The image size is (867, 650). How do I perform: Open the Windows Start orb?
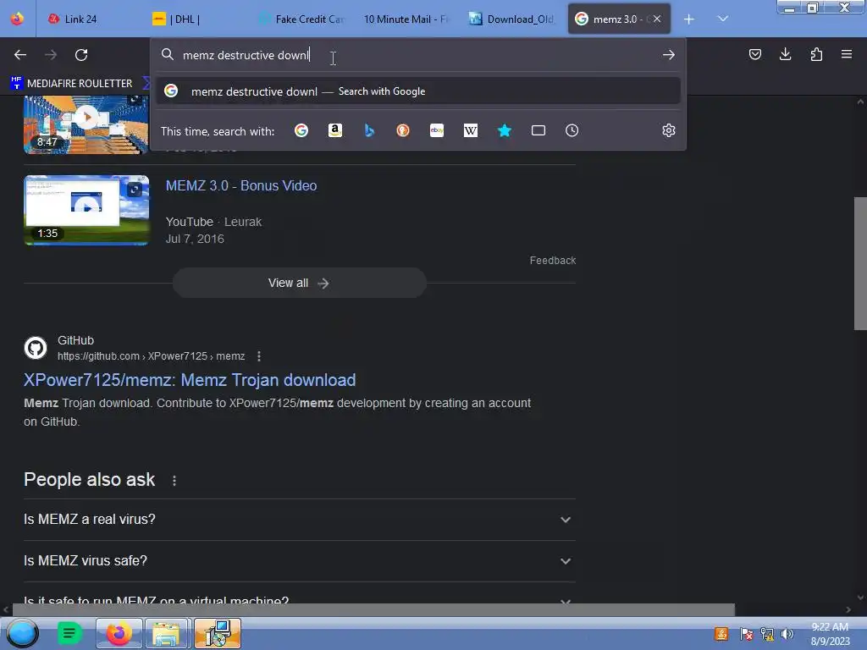(23, 633)
